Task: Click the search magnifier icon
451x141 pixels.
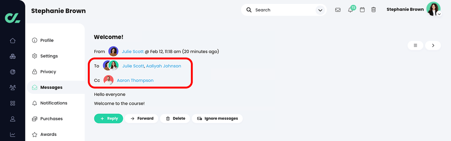Action: [x=249, y=10]
